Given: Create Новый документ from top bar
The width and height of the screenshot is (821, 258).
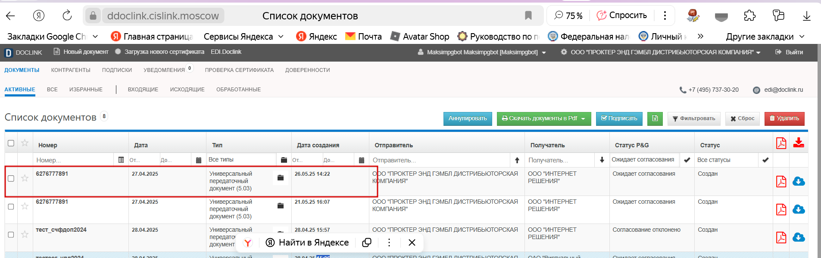Looking at the screenshot, I should click(x=81, y=52).
